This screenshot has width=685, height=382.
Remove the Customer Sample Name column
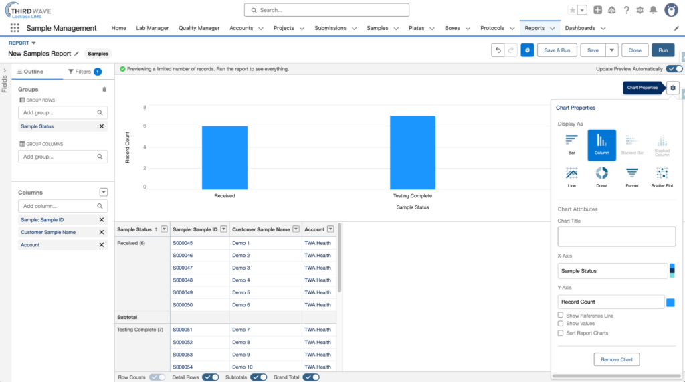click(x=102, y=233)
